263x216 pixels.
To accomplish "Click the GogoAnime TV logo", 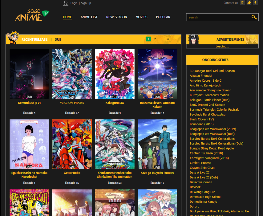I will [32, 15].
